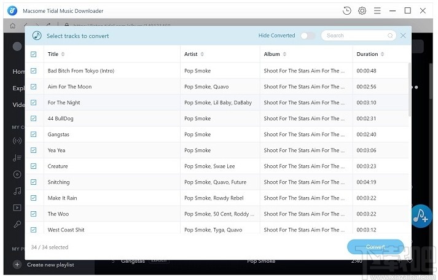
Task: Select the '44 BullDog' title
Action: pyautogui.click(x=60, y=119)
